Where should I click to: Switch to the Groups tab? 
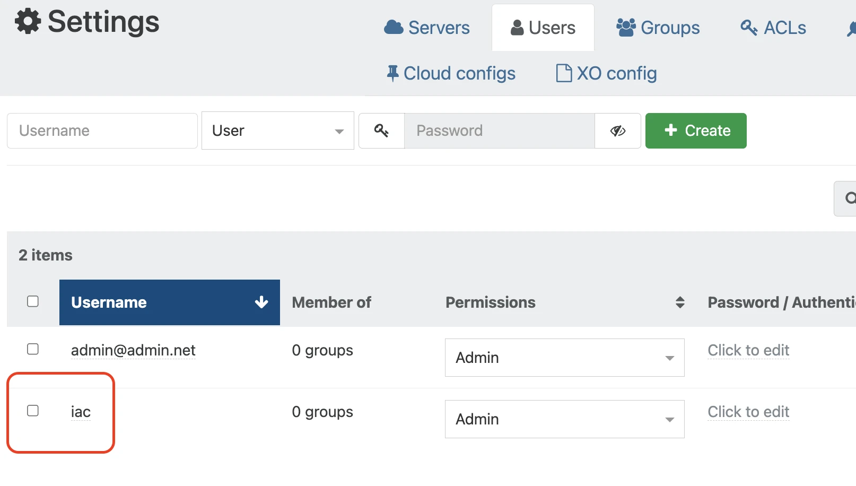(658, 28)
